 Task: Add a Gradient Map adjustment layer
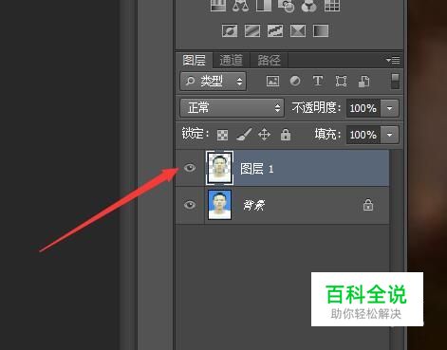pos(321,31)
